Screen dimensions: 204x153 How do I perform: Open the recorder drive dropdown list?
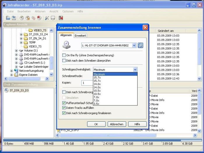pos(134,45)
